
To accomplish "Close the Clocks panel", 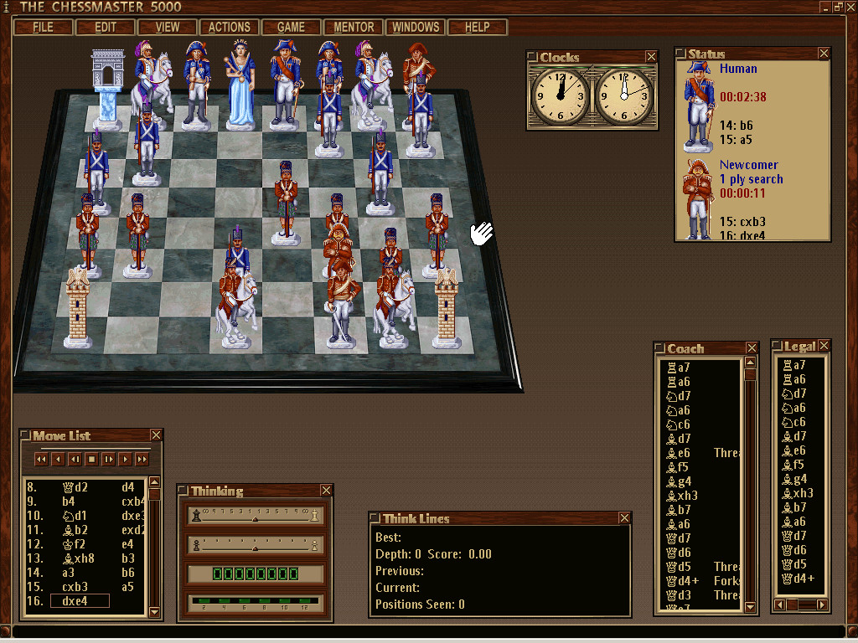I will click(x=650, y=56).
